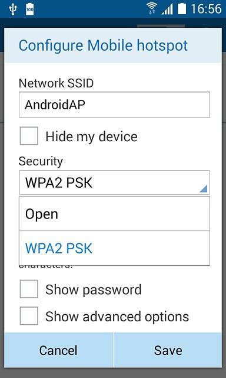
Task: Collapse the Security WPA2 PSK dropdown
Action: tap(114, 183)
